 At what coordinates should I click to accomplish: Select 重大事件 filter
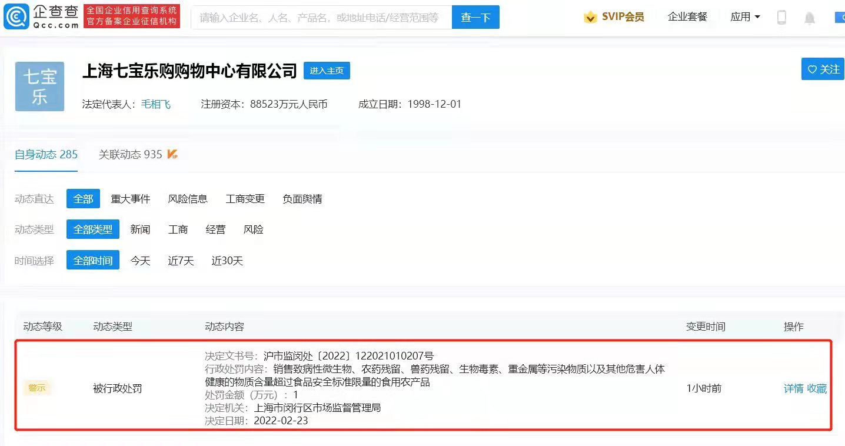(x=131, y=199)
